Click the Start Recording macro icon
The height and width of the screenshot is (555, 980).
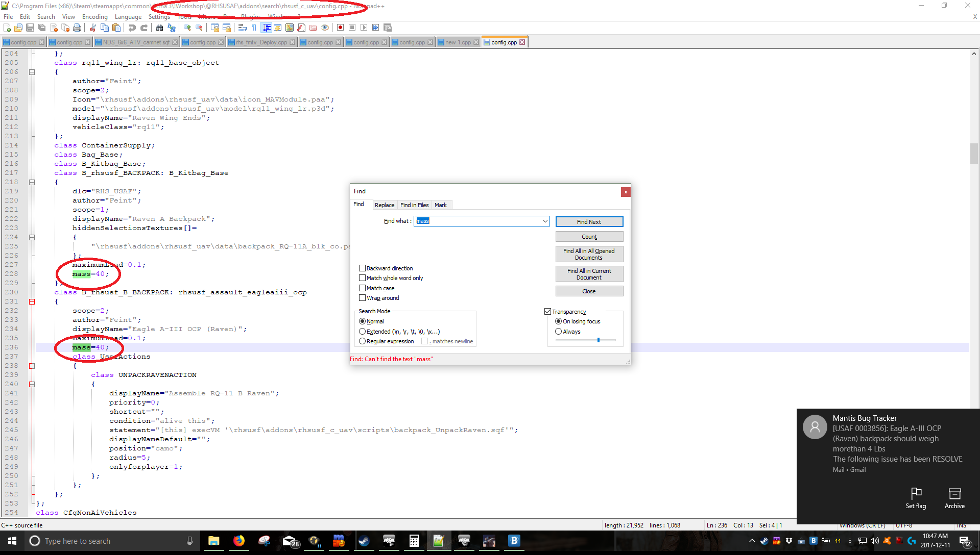340,28
